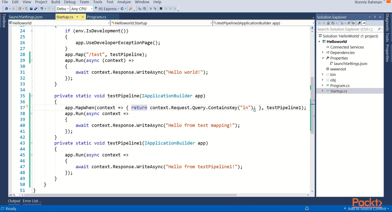
Task: Expand the bin folder node
Action: (323, 75)
